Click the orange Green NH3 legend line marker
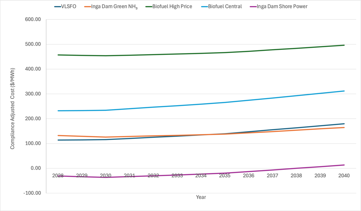This screenshot has height=211, width=361. [88, 7]
